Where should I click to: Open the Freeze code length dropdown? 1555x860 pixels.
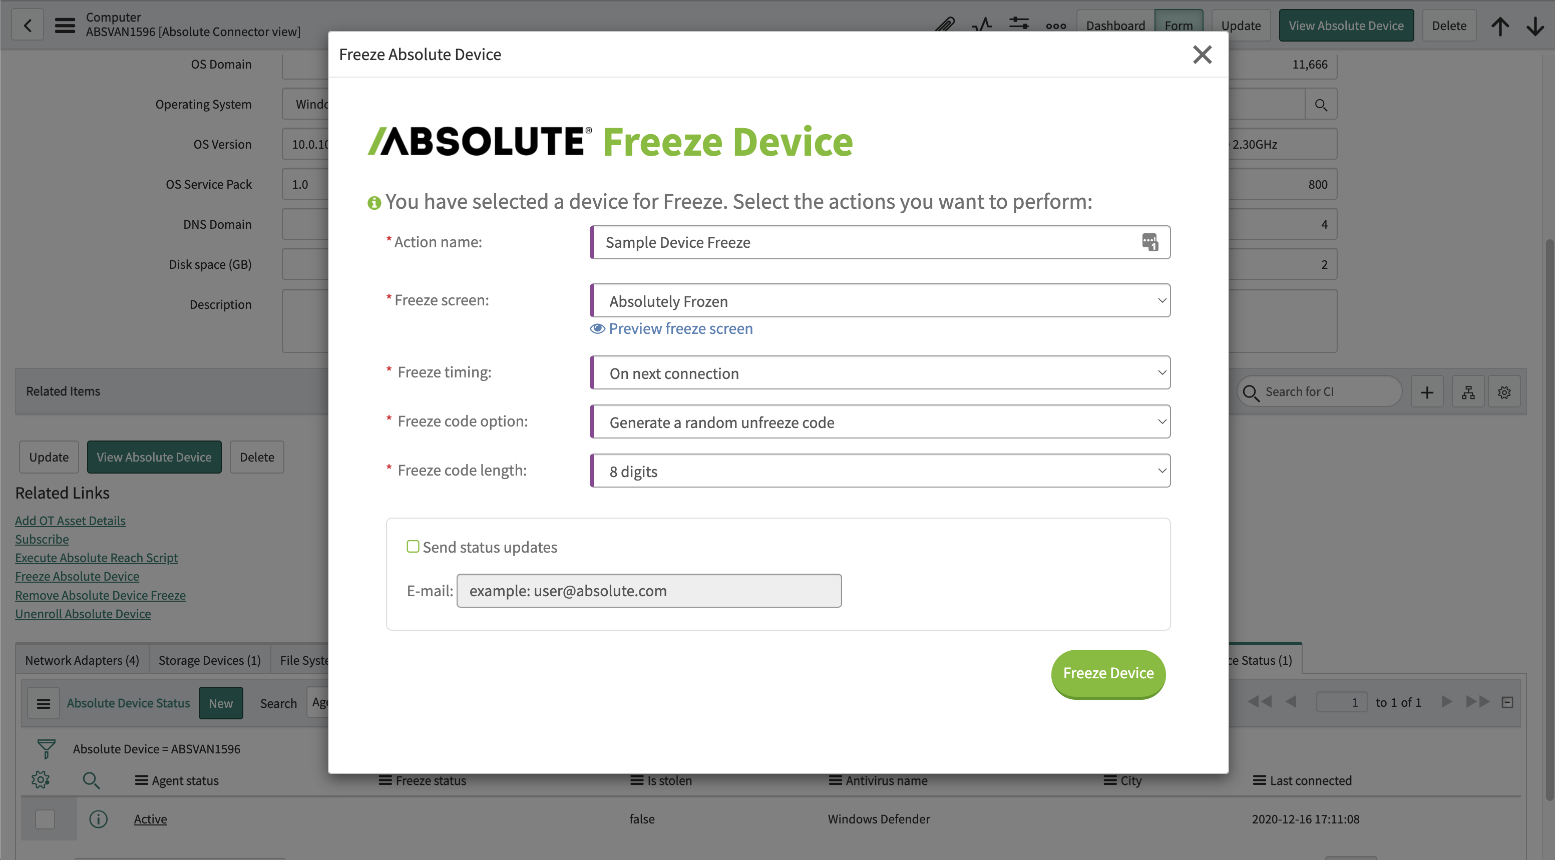(880, 471)
